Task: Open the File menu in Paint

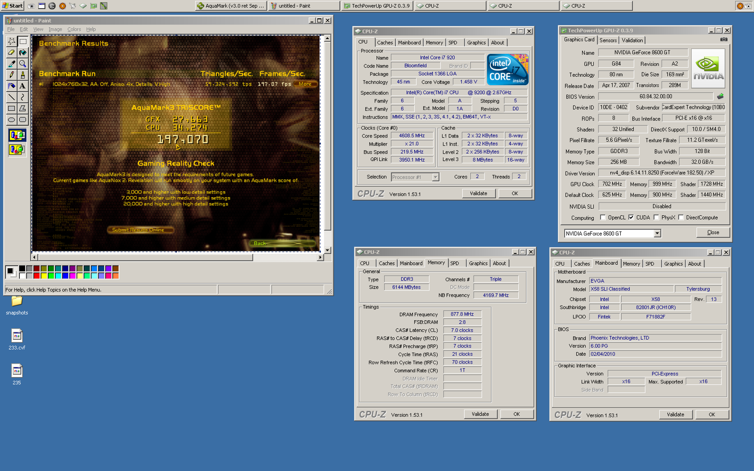Action: [x=11, y=29]
